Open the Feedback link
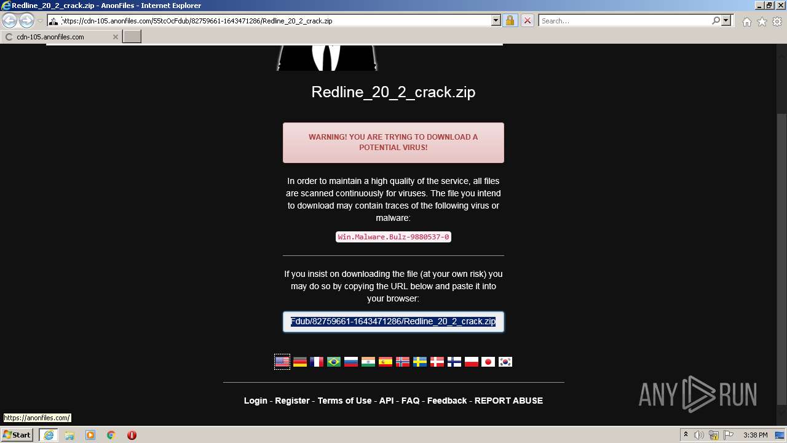This screenshot has width=787, height=443. point(447,401)
